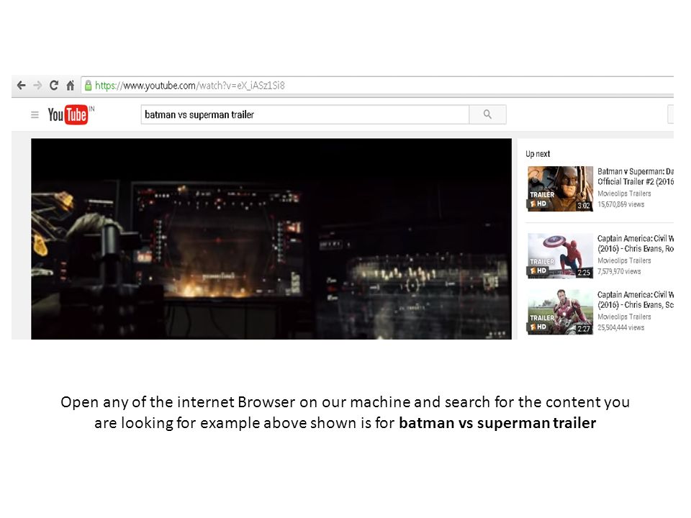Open Movieclips Trailers channel above 7,579,970 views

pos(624,260)
